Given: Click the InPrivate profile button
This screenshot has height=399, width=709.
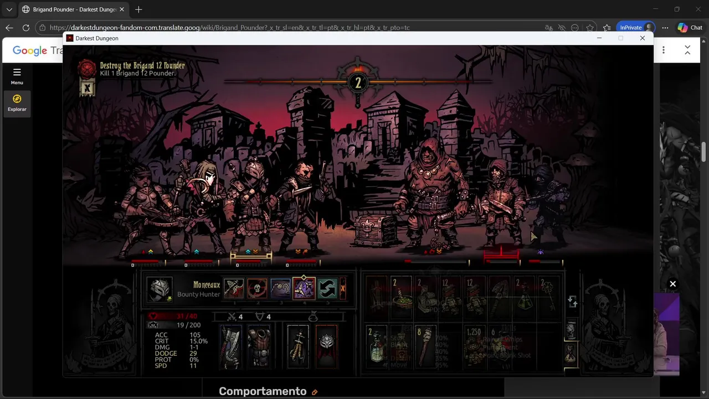Looking at the screenshot, I should 636,27.
